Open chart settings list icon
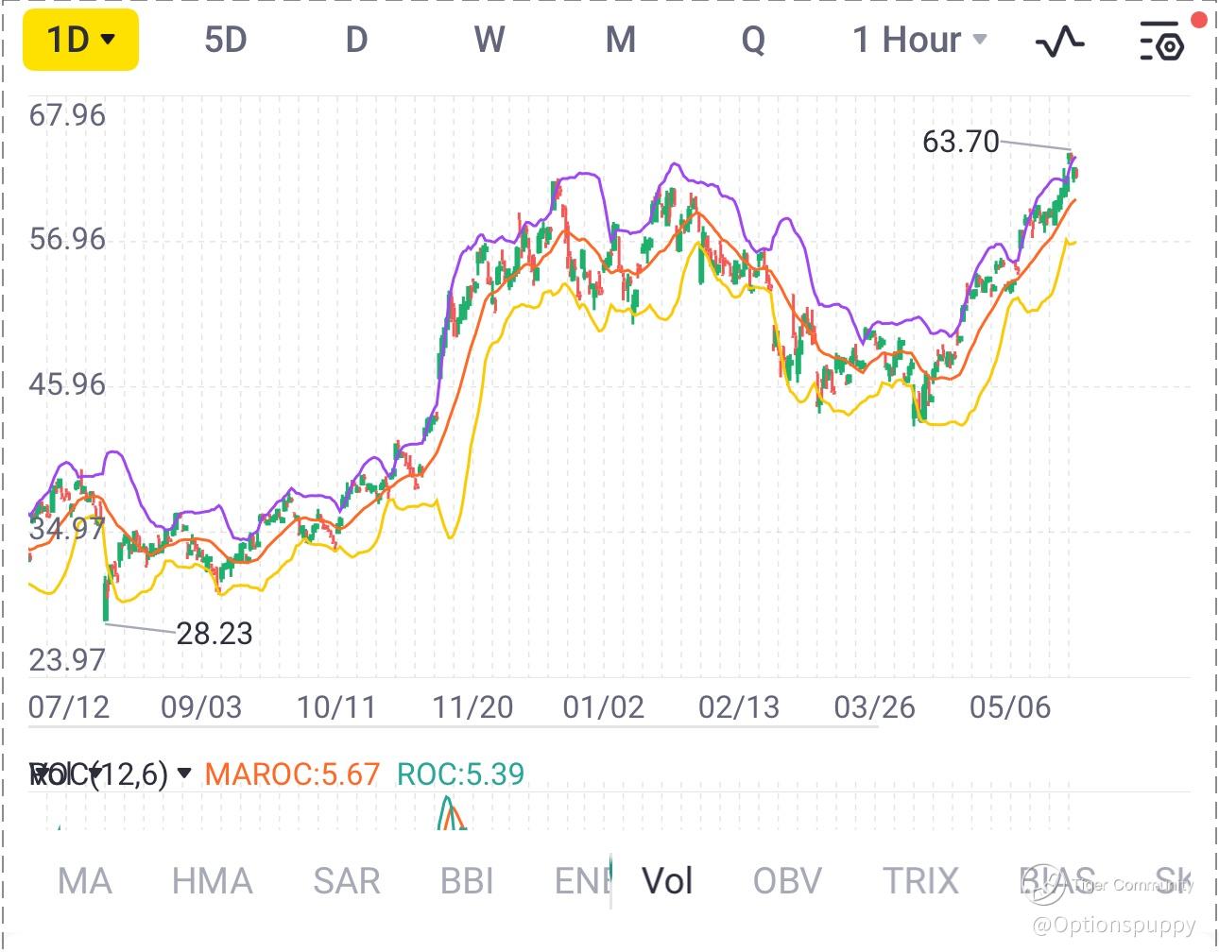This screenshot has width=1219, height=952. click(1161, 42)
